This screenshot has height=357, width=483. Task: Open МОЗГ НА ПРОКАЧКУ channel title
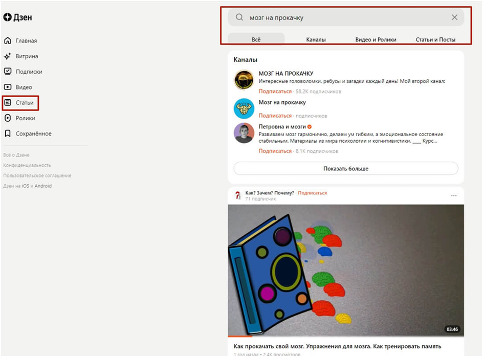(286, 73)
